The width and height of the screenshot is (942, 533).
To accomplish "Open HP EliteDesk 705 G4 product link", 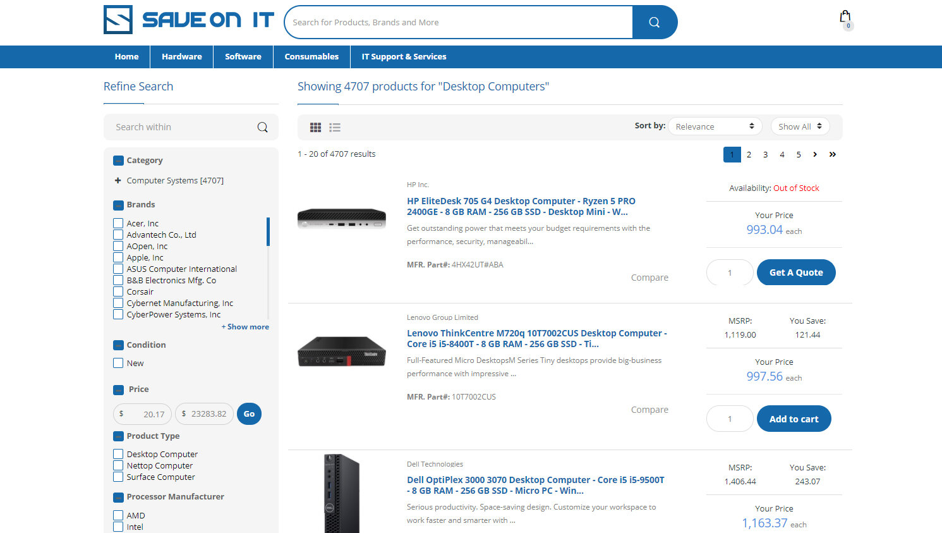I will (521, 206).
